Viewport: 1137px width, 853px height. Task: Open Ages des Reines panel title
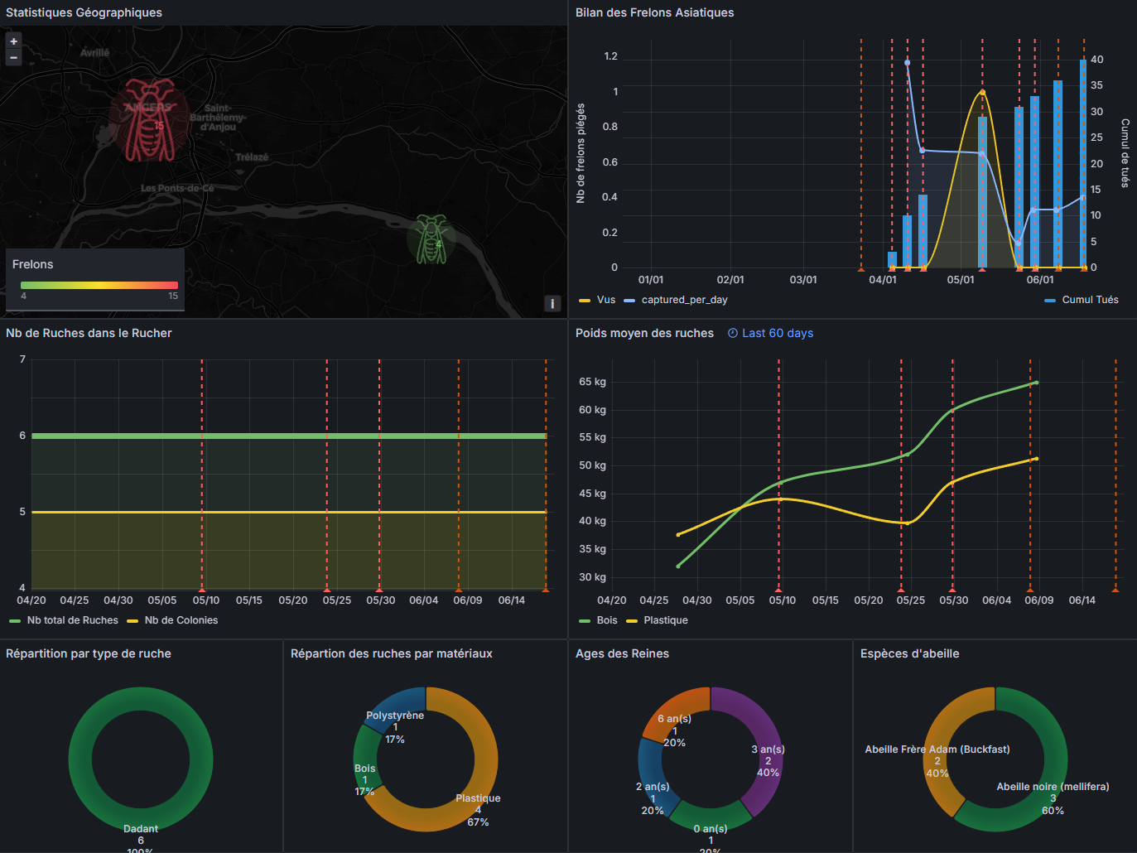point(622,653)
